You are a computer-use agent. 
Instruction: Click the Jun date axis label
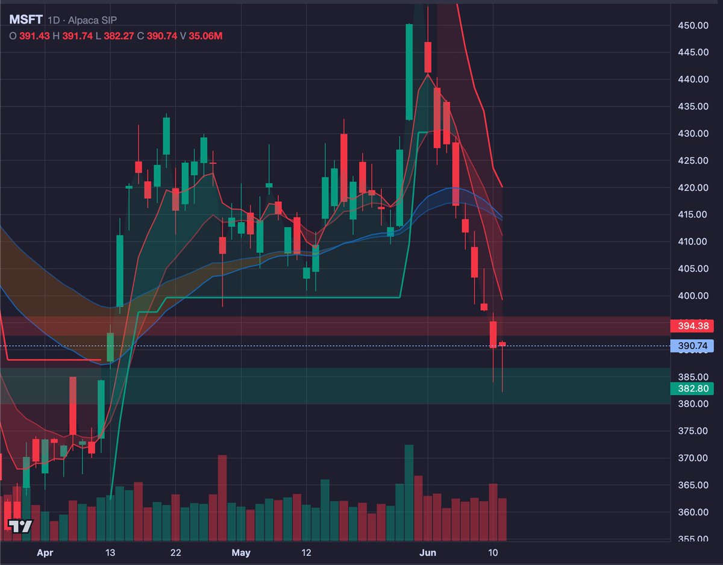[427, 552]
